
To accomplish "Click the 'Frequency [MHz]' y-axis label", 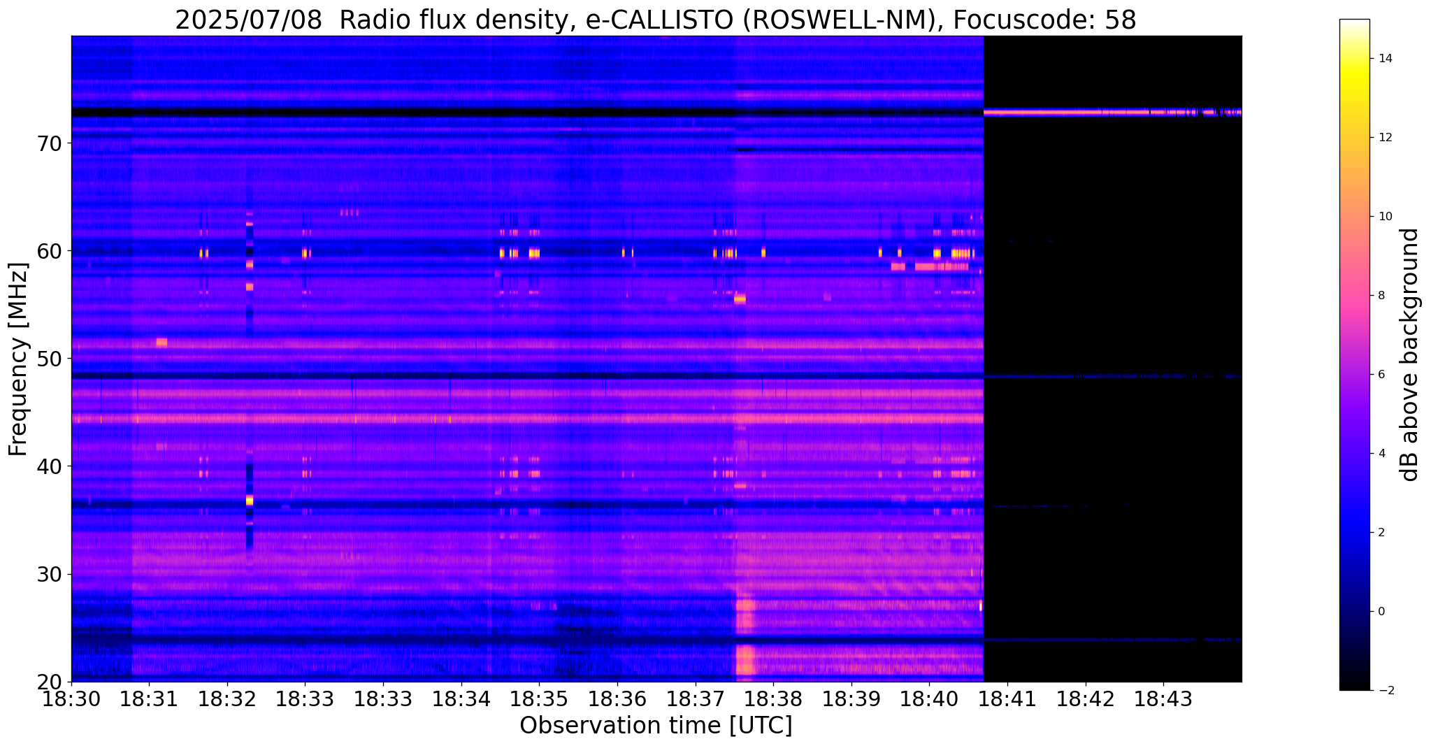I will click(18, 359).
